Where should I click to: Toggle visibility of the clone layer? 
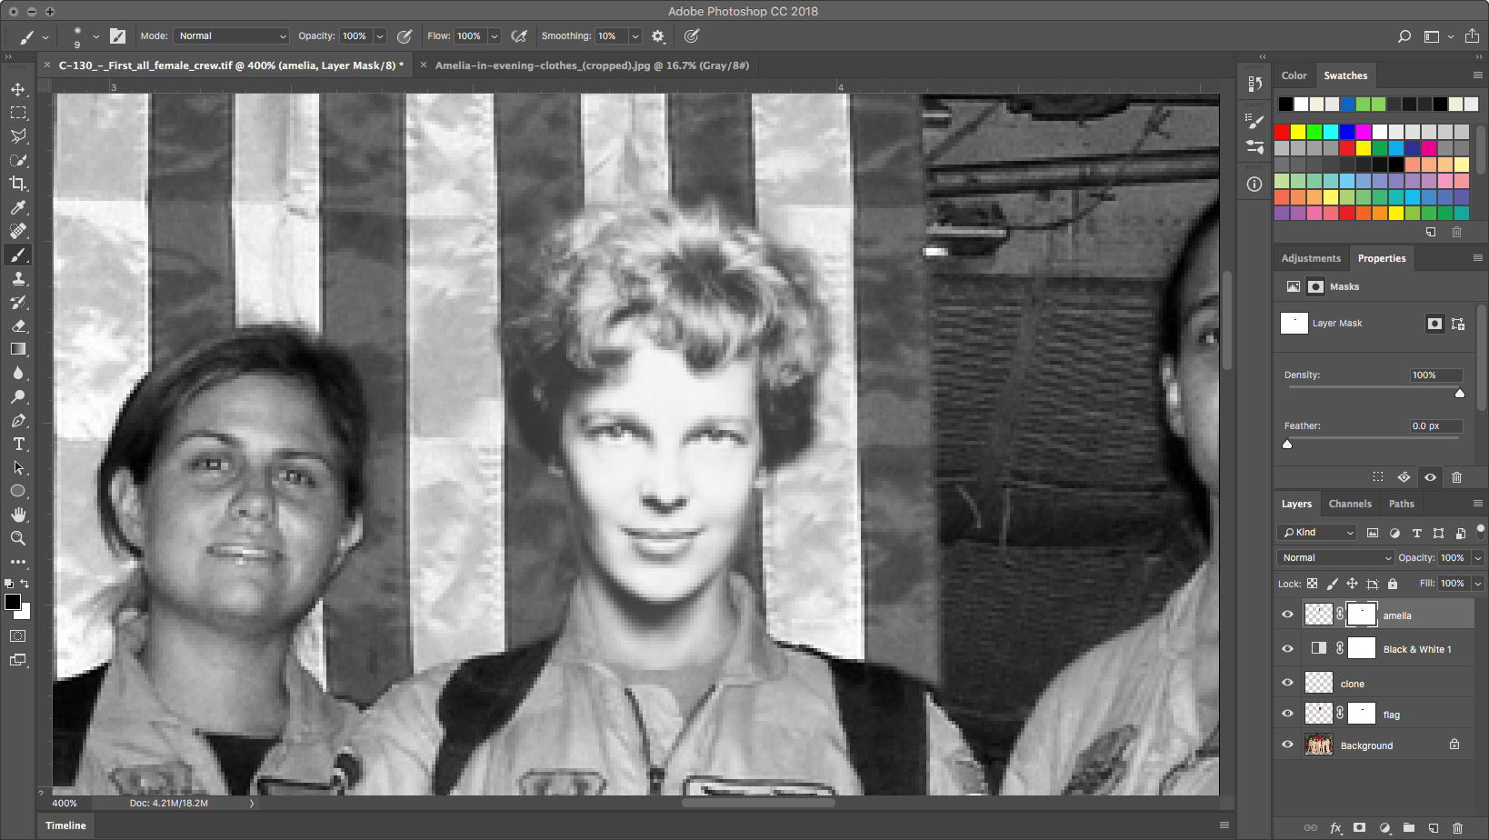click(1287, 683)
